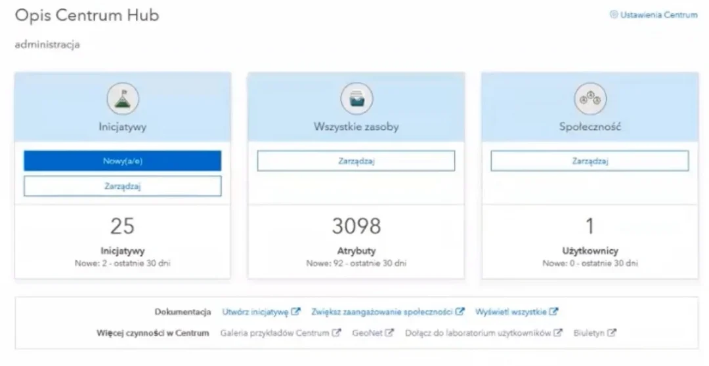Click 'Nowe: 92 - ostatnie 30 dni' text

pos(356,263)
